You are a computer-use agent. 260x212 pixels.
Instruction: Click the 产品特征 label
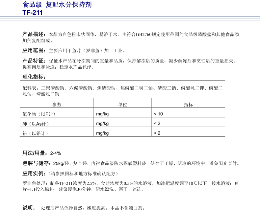coord(33,61)
